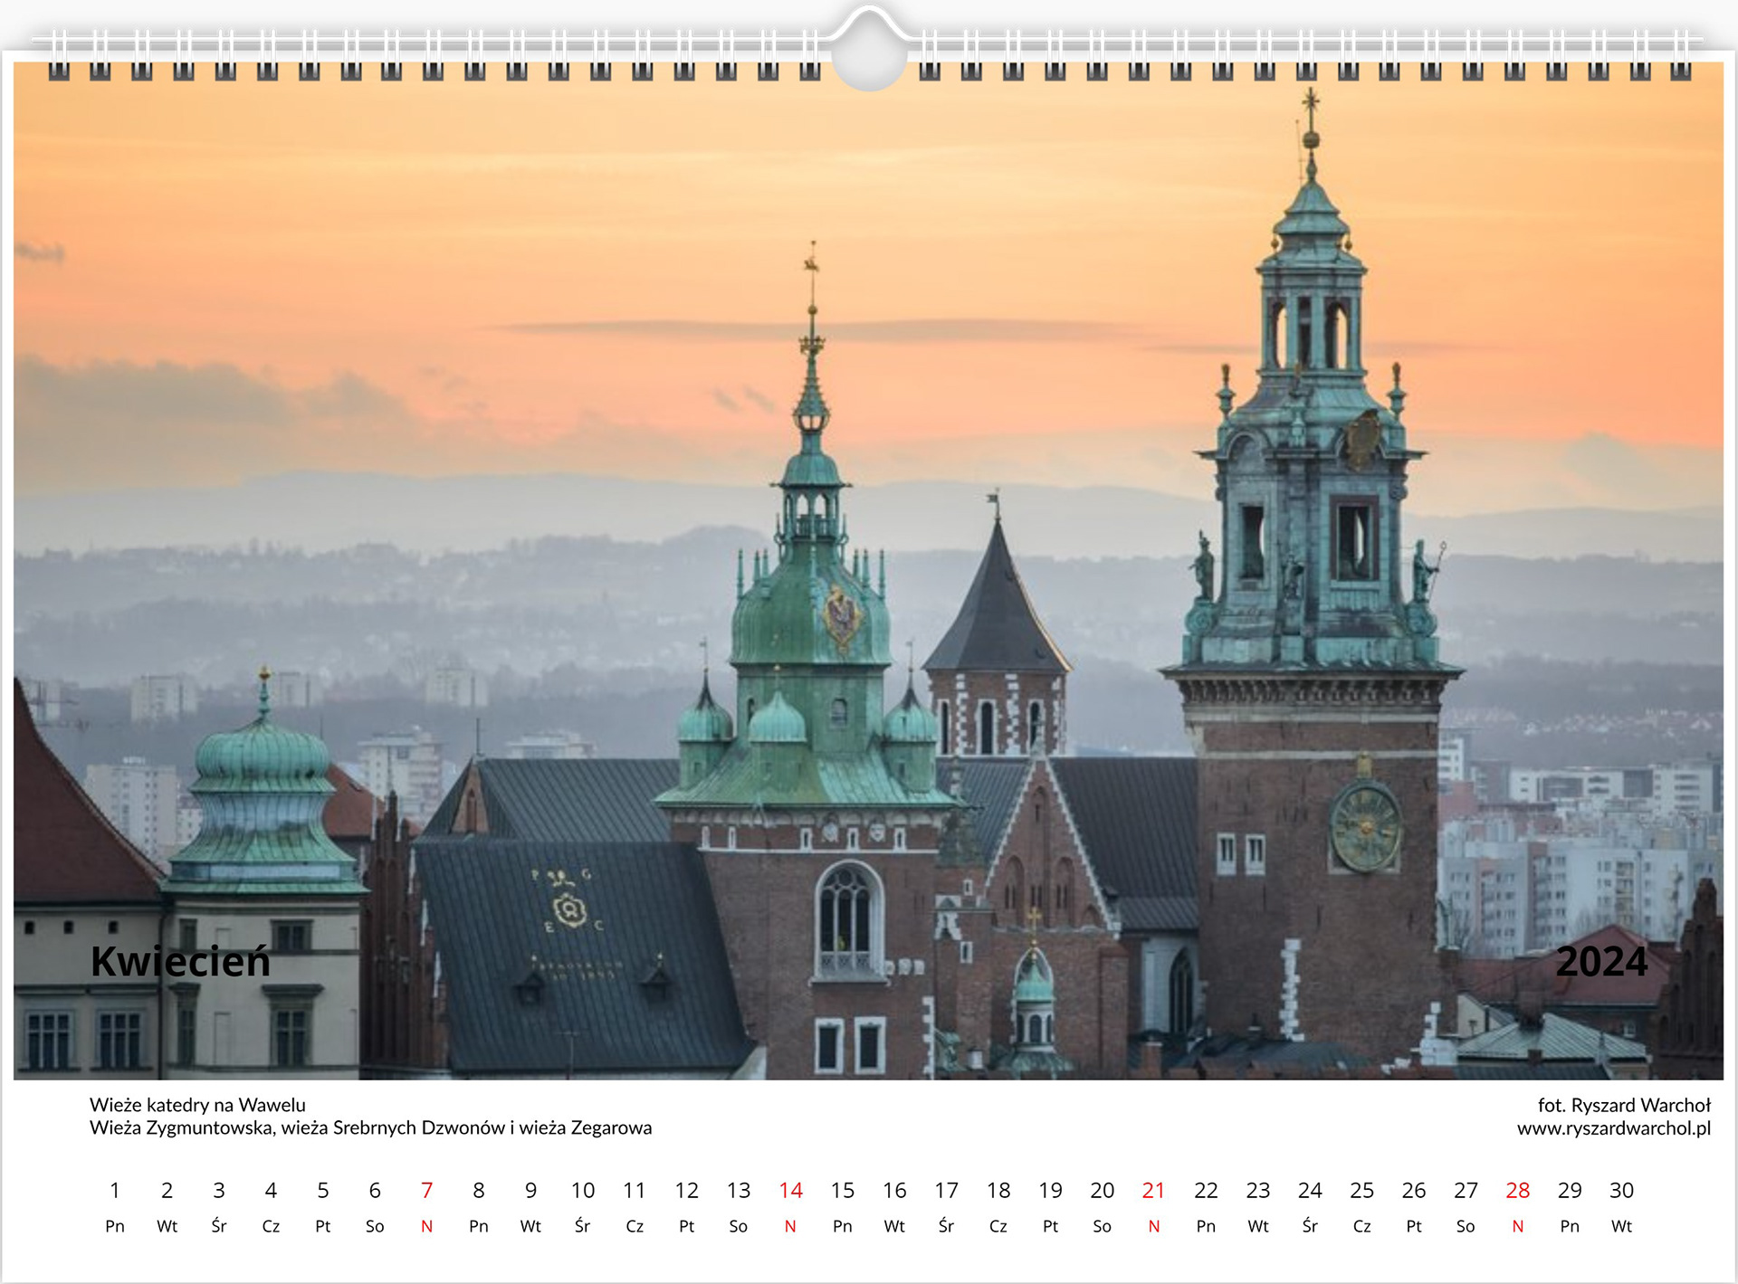Click the Wieża Zygmuntowska caption line
Screen dimensions: 1738x1284
point(370,1128)
